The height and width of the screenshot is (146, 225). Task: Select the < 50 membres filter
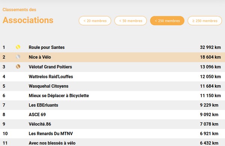click(130, 21)
